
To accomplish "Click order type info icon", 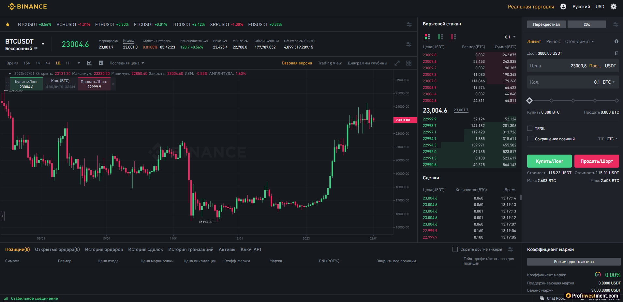I will click(x=616, y=41).
